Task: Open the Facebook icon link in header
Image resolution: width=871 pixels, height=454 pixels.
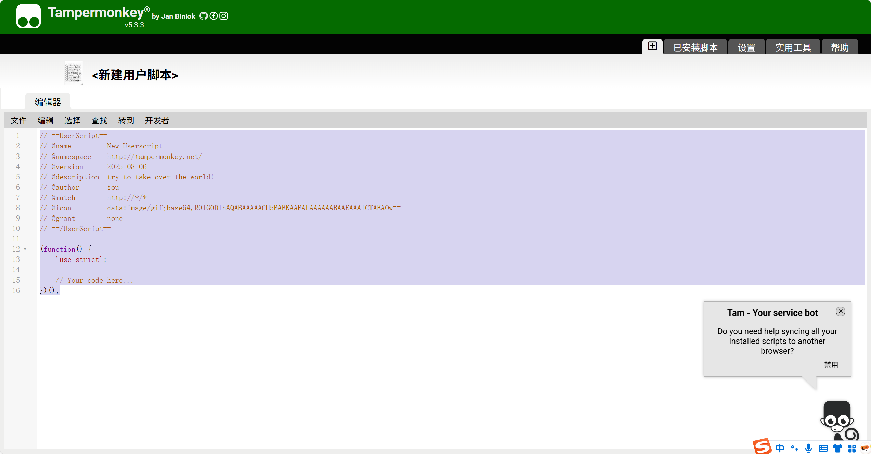Action: tap(213, 16)
